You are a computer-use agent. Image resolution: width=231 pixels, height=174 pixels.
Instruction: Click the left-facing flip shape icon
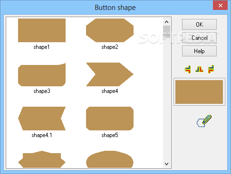(x=188, y=69)
